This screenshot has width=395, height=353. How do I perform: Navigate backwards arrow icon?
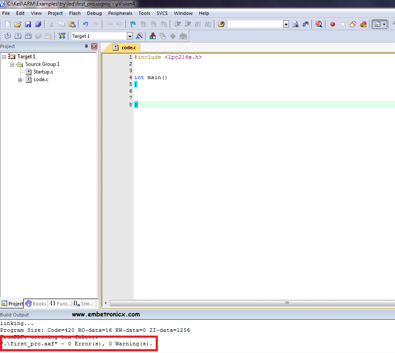109,24
